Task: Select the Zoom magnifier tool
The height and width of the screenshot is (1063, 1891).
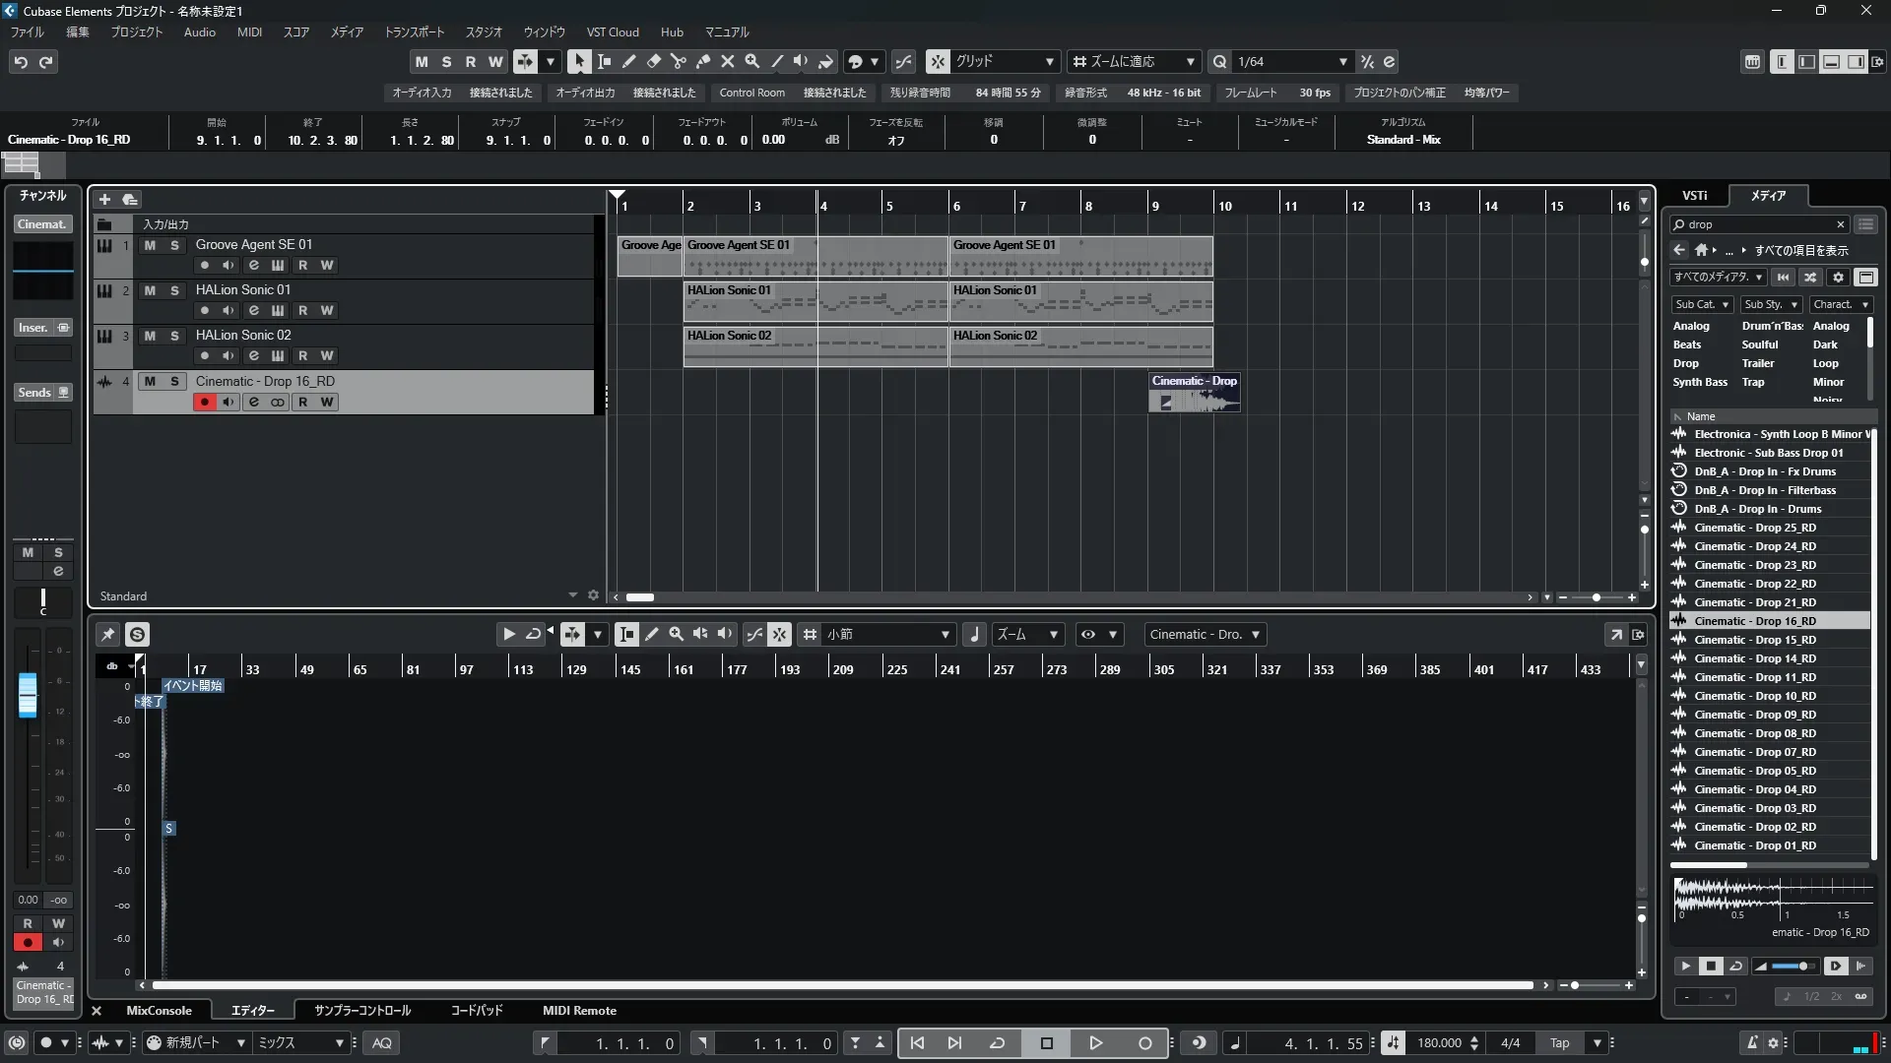Action: [x=751, y=61]
